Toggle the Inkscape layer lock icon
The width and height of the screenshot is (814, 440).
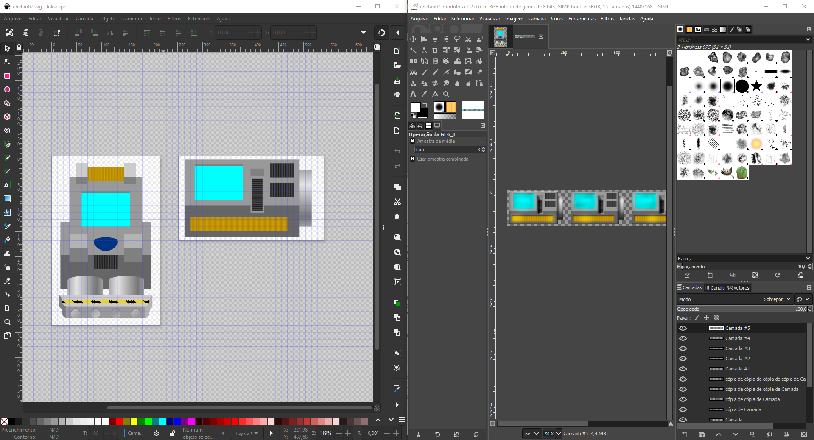[172, 433]
